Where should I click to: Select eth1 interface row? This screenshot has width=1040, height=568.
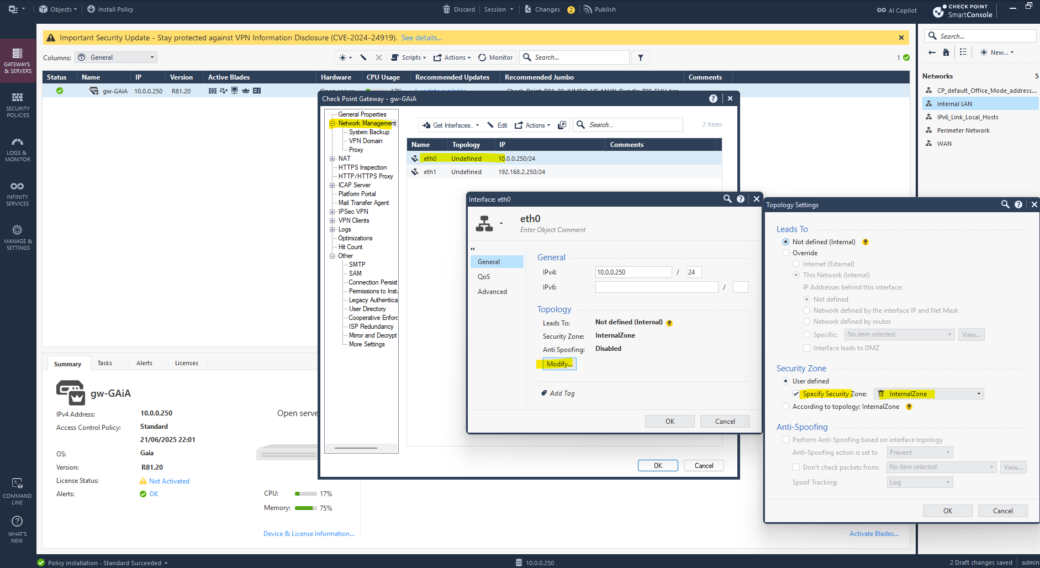click(x=564, y=172)
